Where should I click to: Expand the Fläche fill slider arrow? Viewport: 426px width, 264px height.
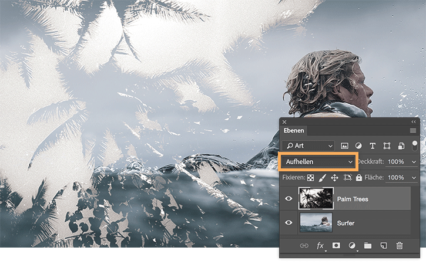click(x=414, y=178)
